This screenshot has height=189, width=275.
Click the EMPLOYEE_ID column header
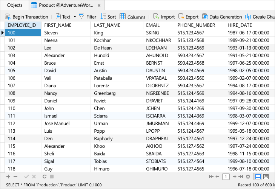[x=23, y=25]
